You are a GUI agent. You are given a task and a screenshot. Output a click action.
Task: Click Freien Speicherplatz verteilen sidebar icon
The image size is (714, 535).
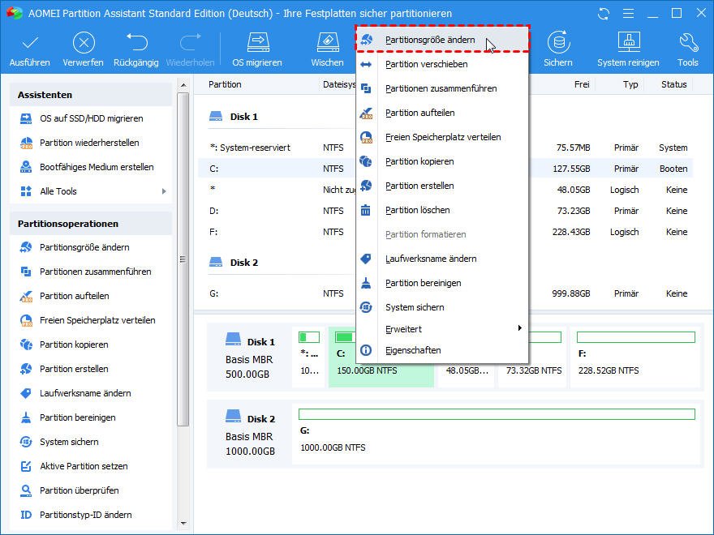tap(26, 320)
